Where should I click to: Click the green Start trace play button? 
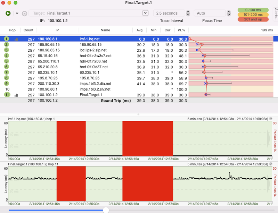(8, 13)
